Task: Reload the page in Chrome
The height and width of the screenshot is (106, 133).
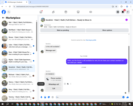Action: [x=10, y=7]
